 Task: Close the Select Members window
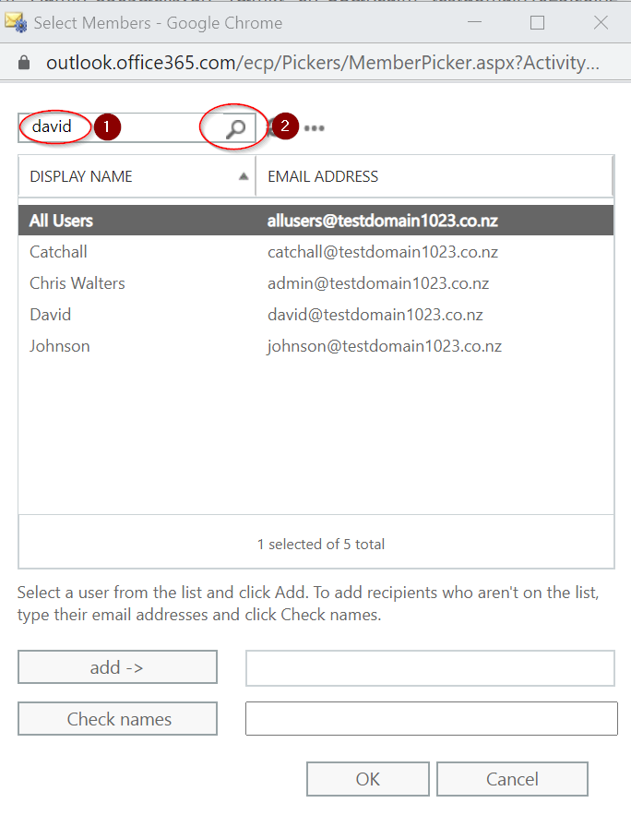tap(601, 22)
